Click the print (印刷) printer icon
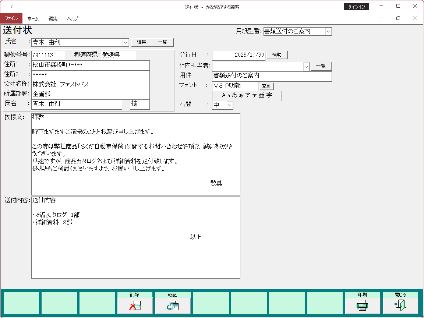This screenshot has height=318, width=424. click(362, 305)
